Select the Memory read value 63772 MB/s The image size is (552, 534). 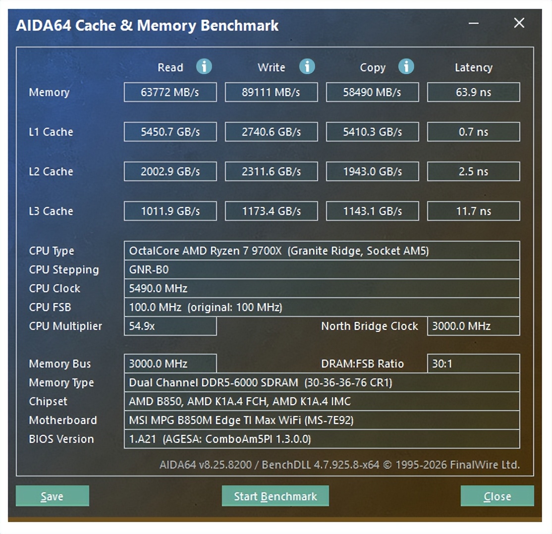coord(170,92)
